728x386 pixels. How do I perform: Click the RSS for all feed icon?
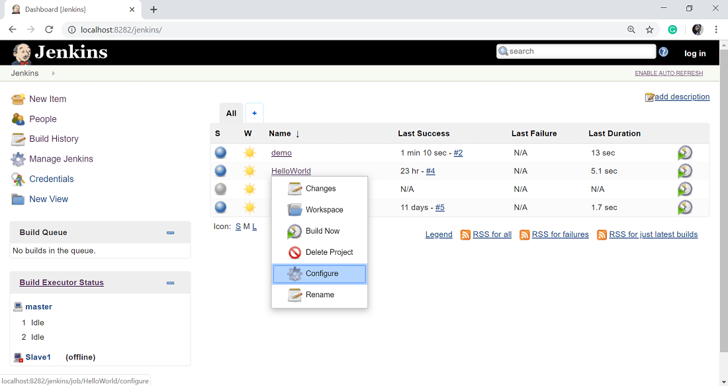tap(465, 234)
